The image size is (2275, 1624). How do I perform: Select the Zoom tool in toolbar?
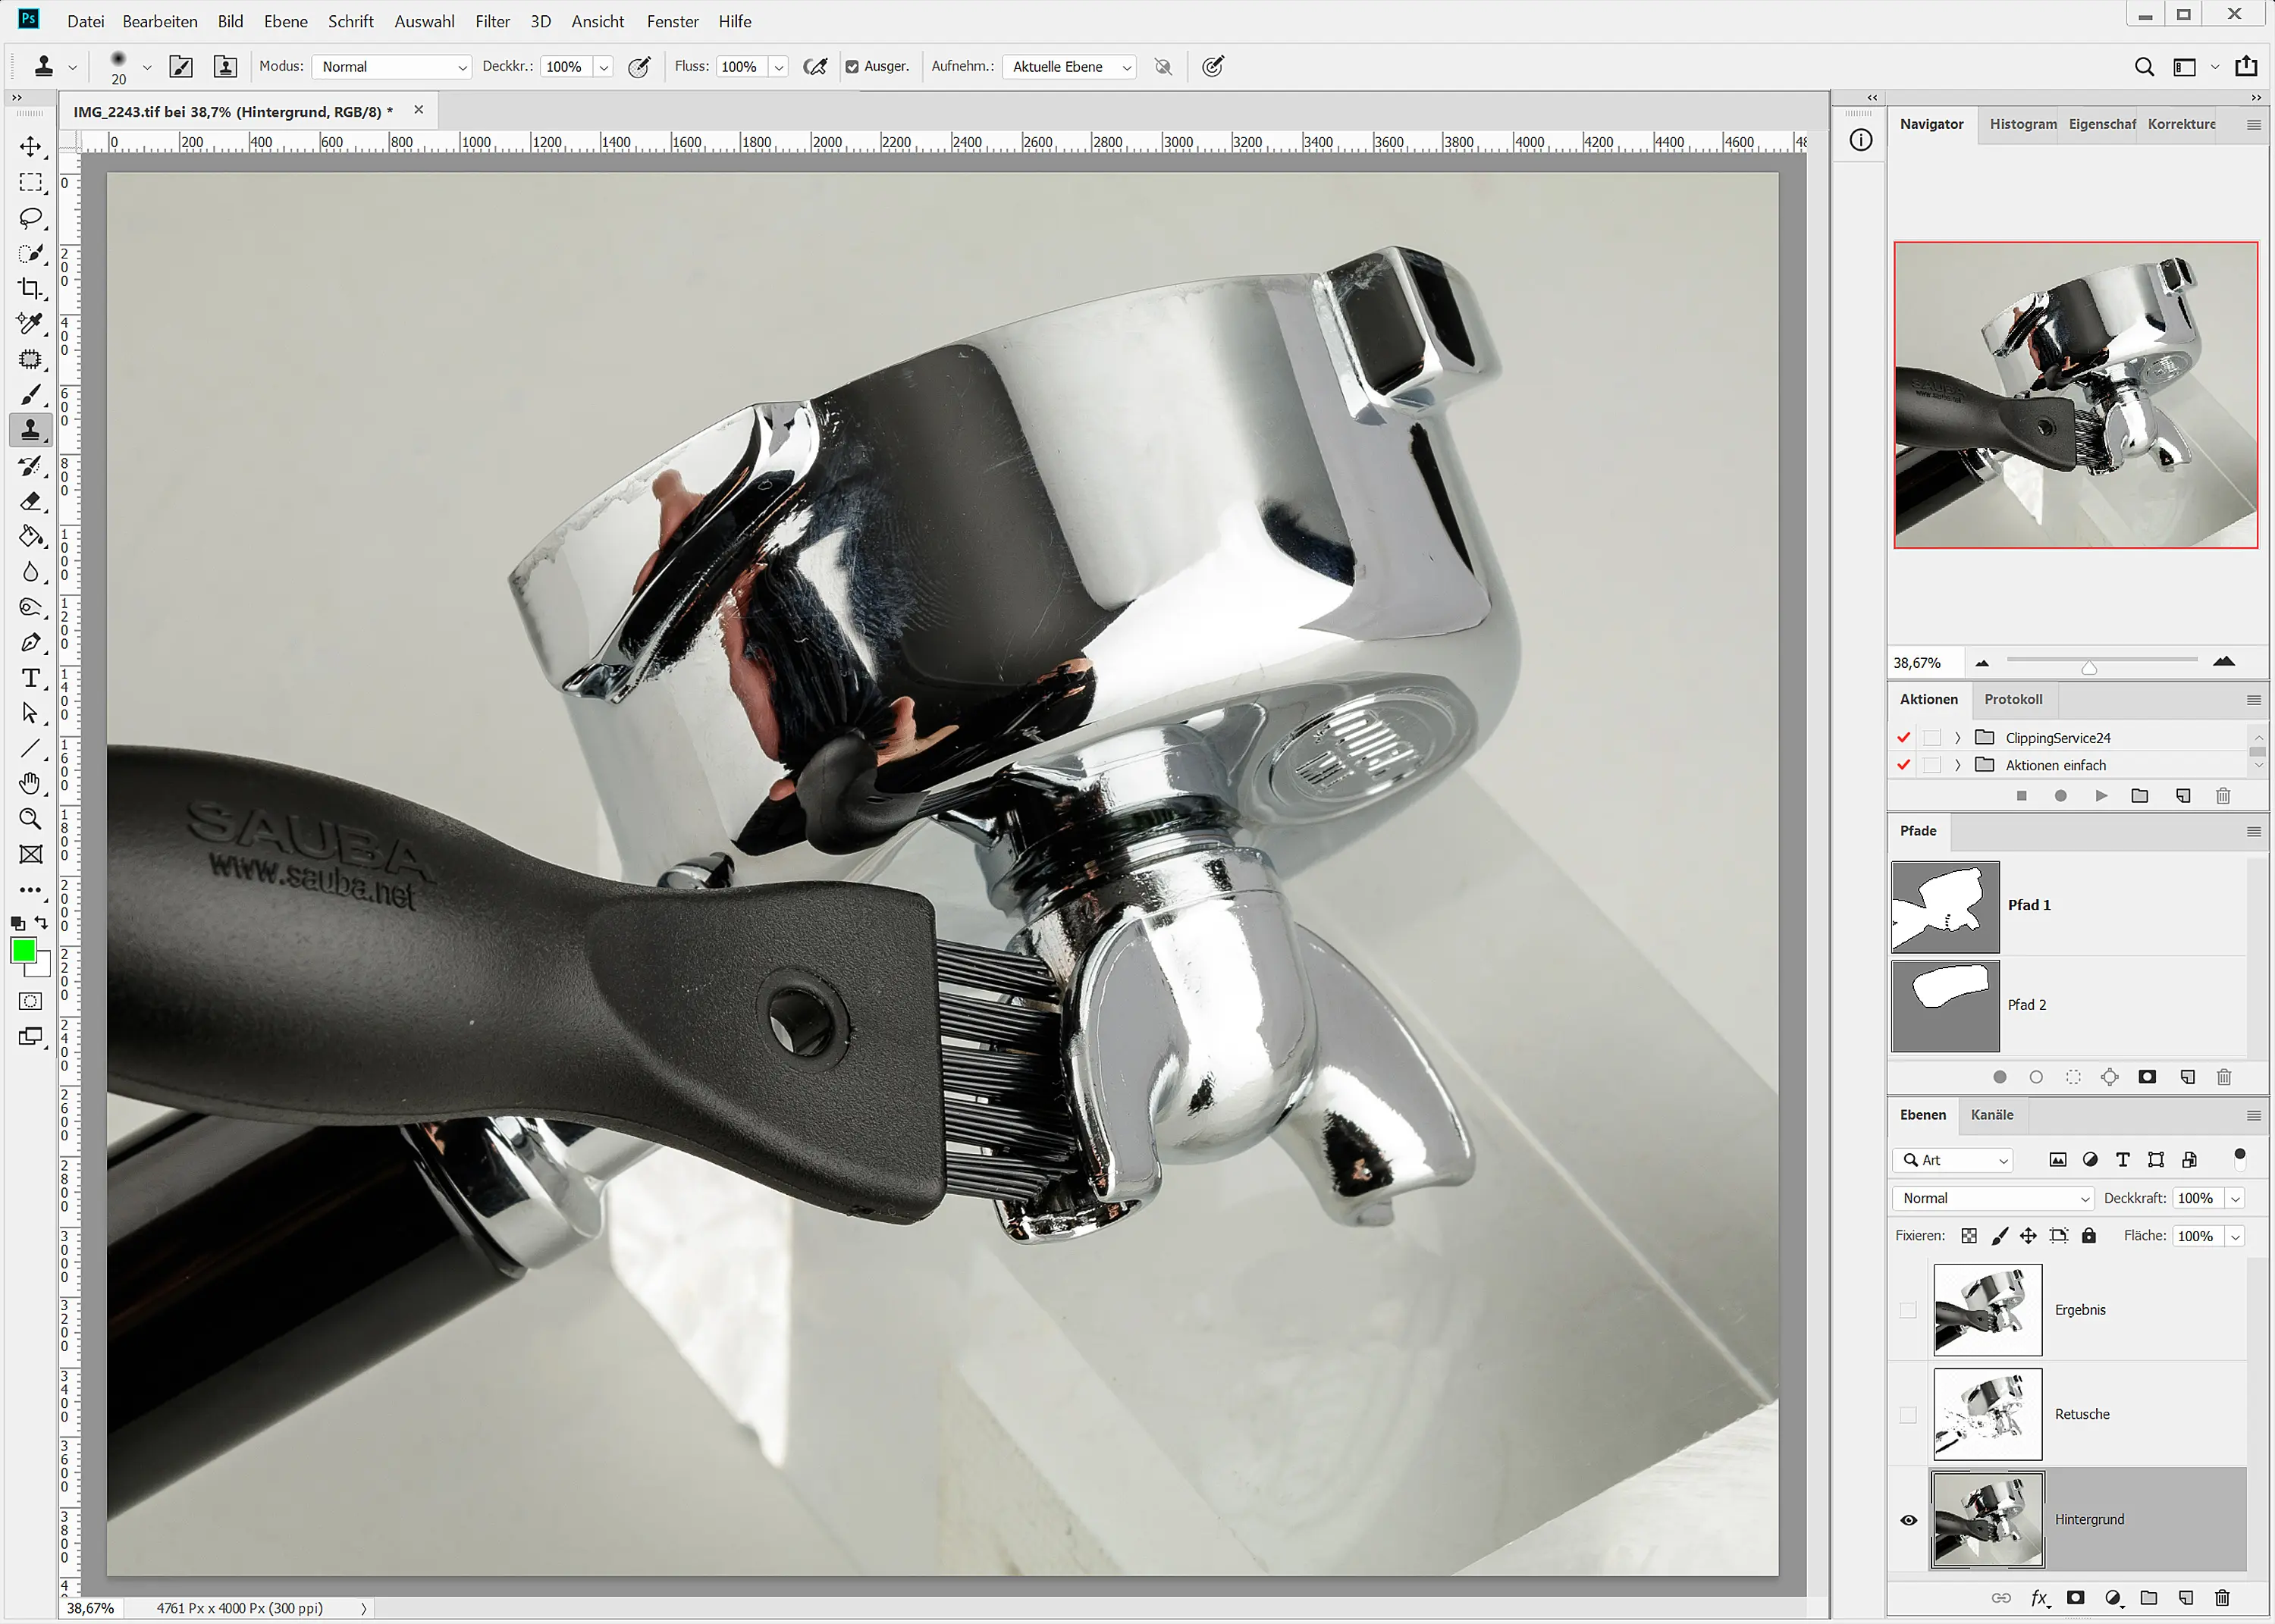(x=30, y=819)
